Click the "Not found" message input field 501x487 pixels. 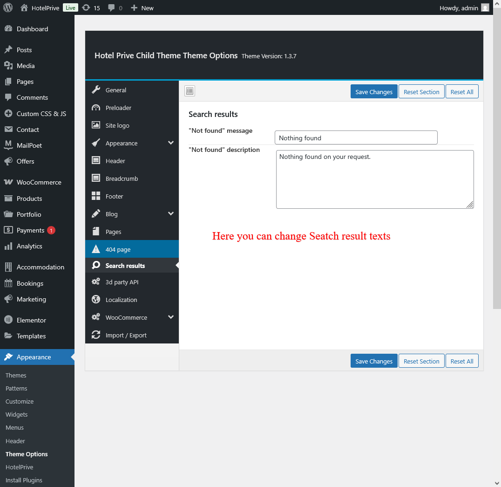pos(356,137)
